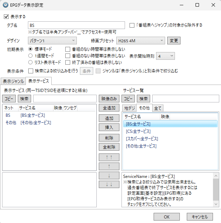Enable 検索による絞り込みを行う checkbox

tap(31, 71)
